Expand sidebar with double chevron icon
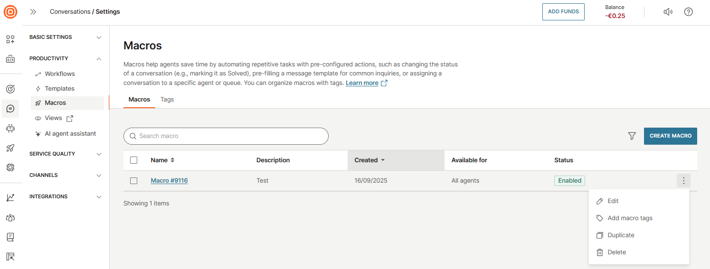710x269 pixels. pyautogui.click(x=33, y=12)
